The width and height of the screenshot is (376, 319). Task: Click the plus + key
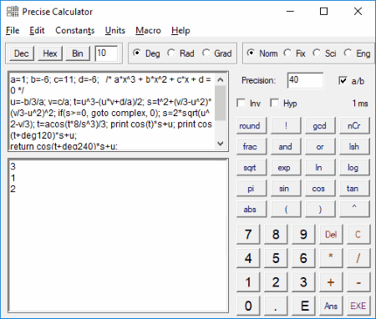coord(331,282)
